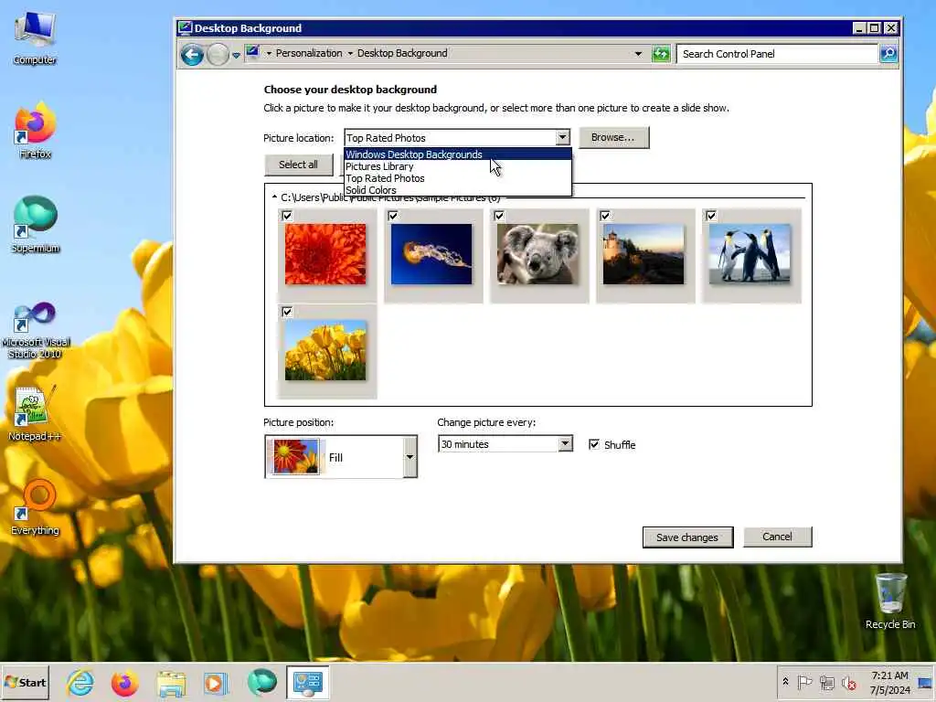Image resolution: width=936 pixels, height=702 pixels.
Task: Select Pictures Library option
Action: (457, 166)
